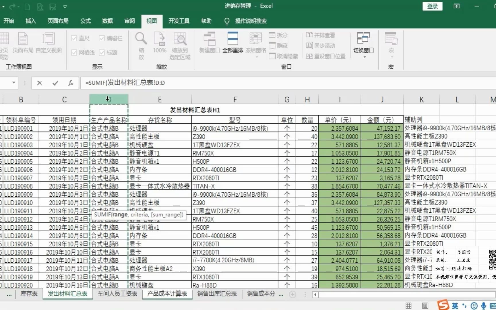Click View Side by Side (并排查看)
This screenshot has height=310, width=496.
click(x=320, y=35)
